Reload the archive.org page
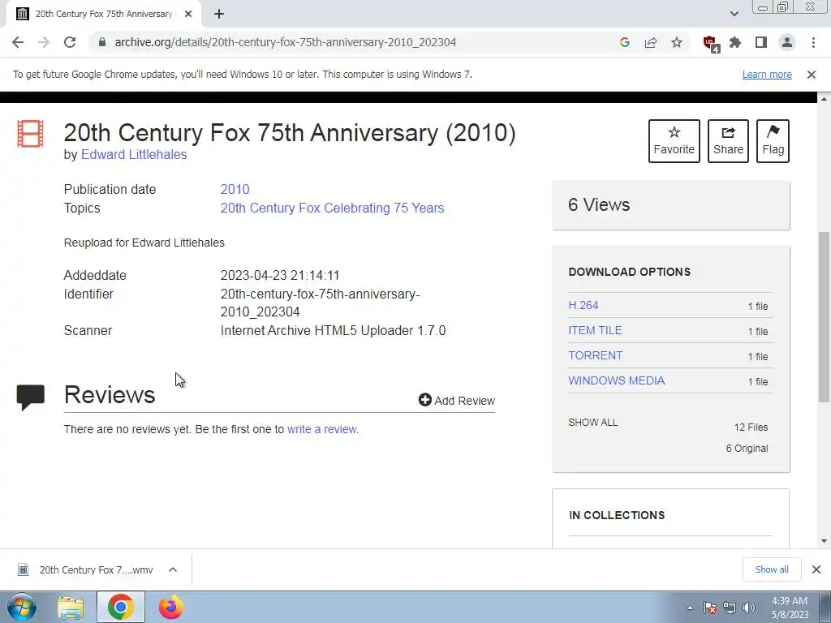 click(70, 42)
